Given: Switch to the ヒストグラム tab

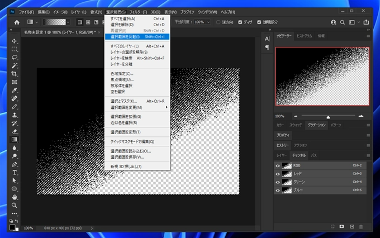Looking at the screenshot, I should pos(305,36).
